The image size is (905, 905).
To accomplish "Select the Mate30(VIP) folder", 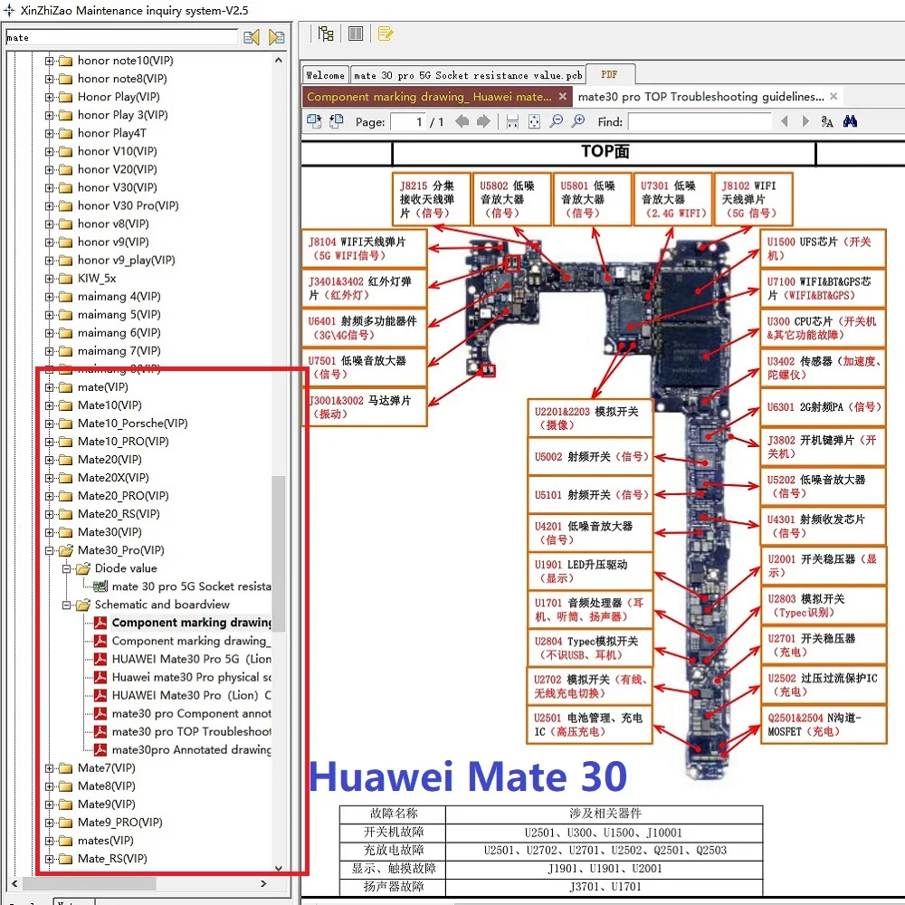I will [110, 532].
